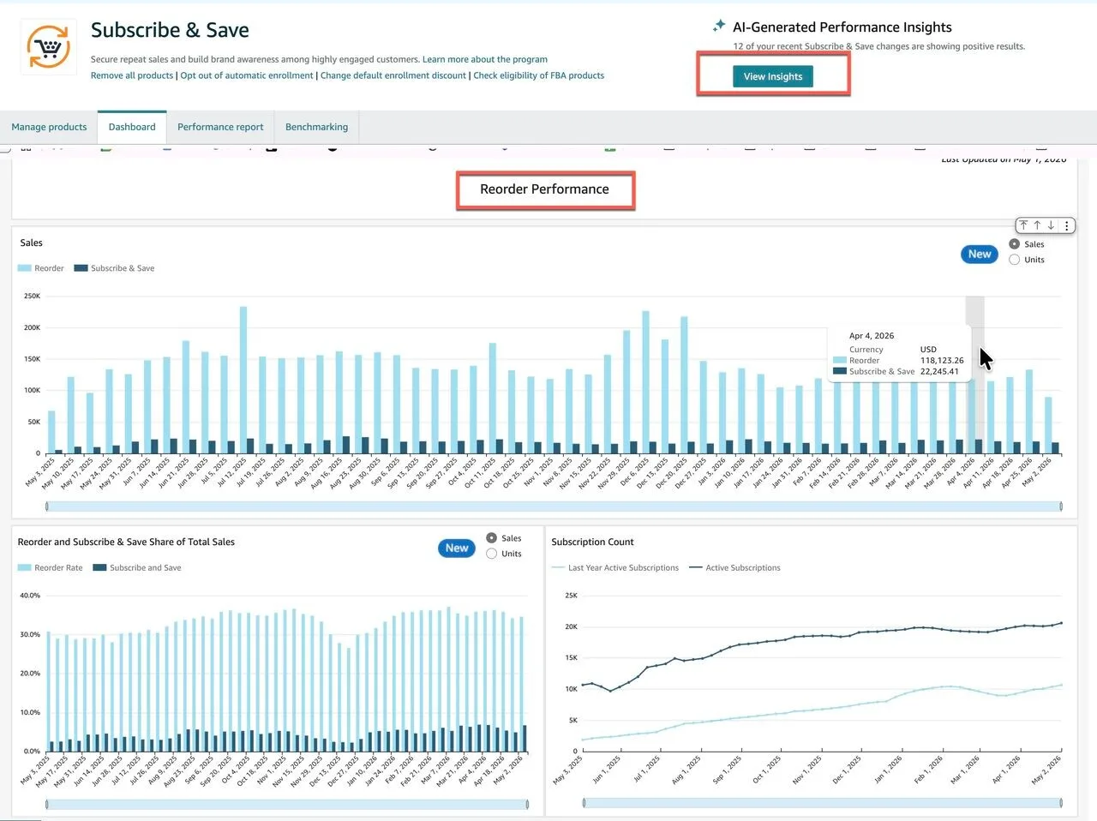Click the Subscribe & Save page title
The width and height of the screenshot is (1097, 821).
(170, 31)
